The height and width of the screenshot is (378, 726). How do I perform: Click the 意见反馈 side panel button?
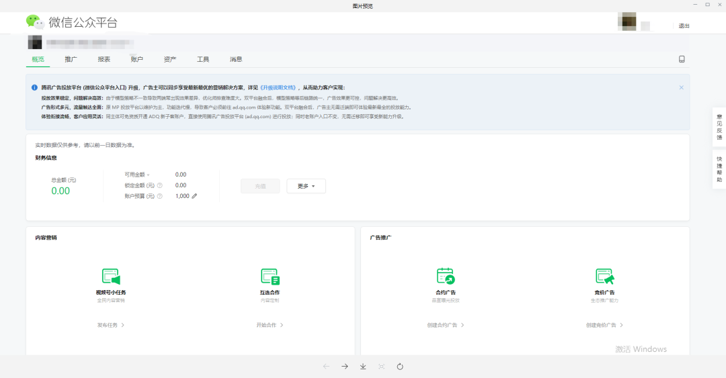coord(719,128)
